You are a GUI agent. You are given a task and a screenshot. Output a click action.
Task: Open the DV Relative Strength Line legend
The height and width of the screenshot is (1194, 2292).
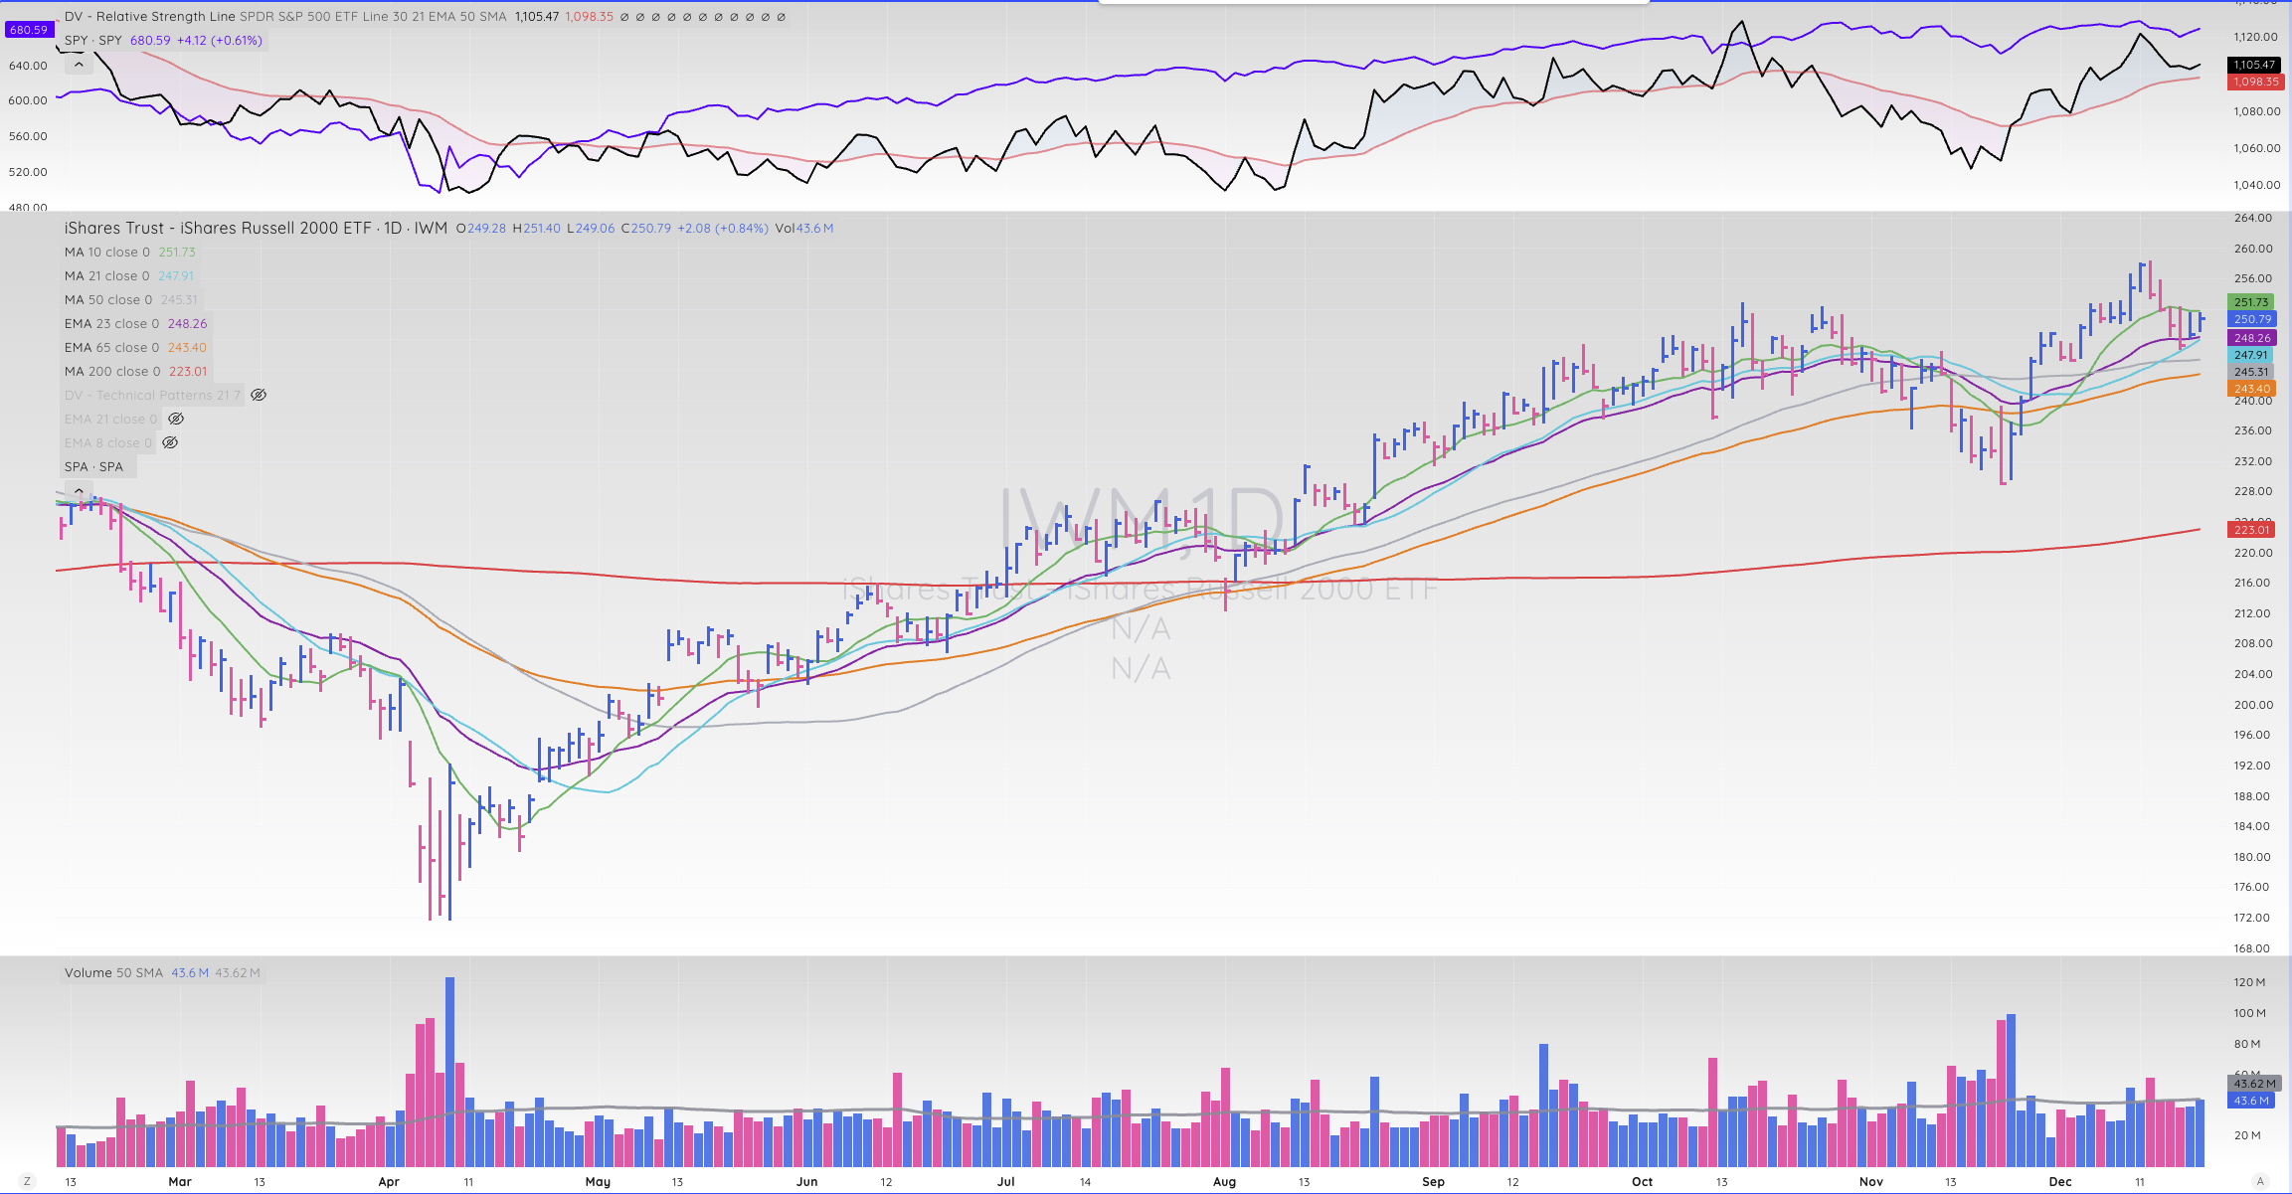[x=149, y=17]
